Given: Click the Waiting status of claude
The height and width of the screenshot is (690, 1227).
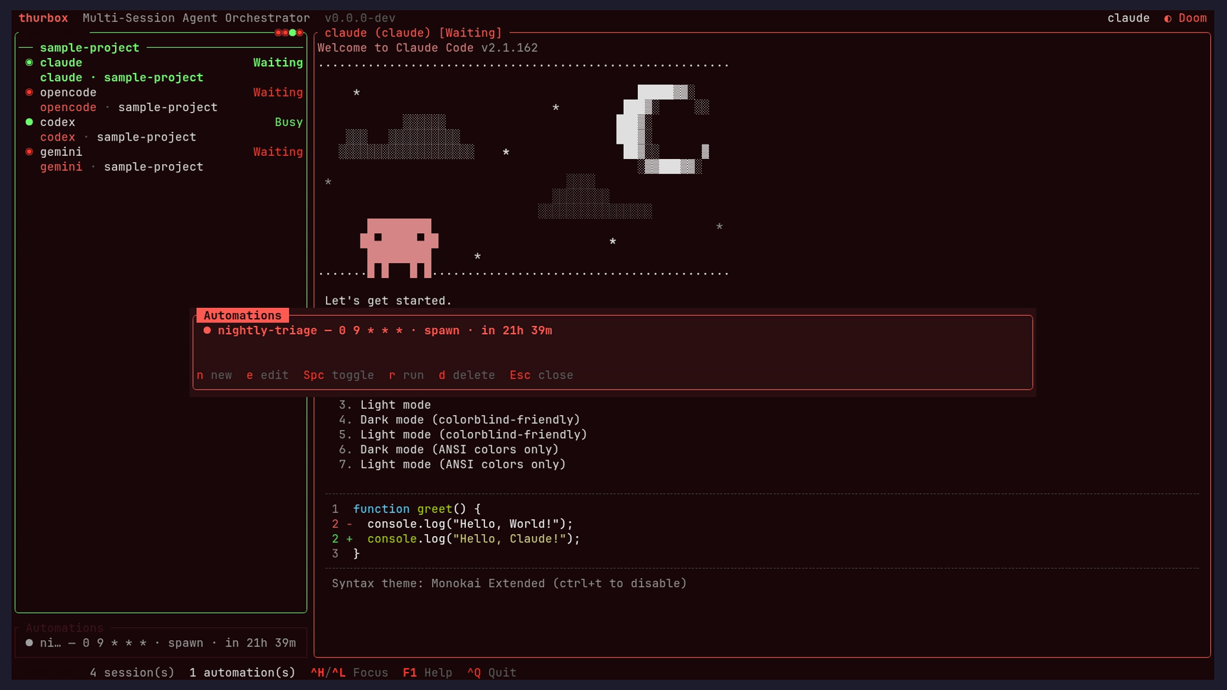Looking at the screenshot, I should (x=277, y=63).
